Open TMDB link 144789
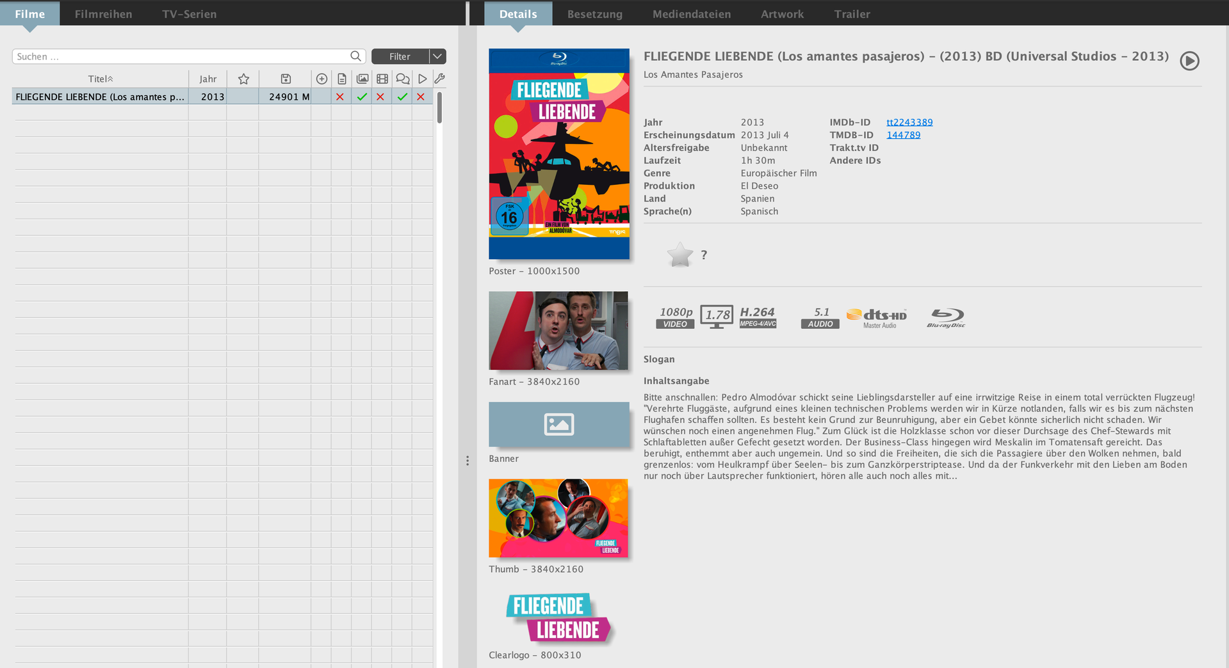Image resolution: width=1229 pixels, height=668 pixels. [903, 135]
